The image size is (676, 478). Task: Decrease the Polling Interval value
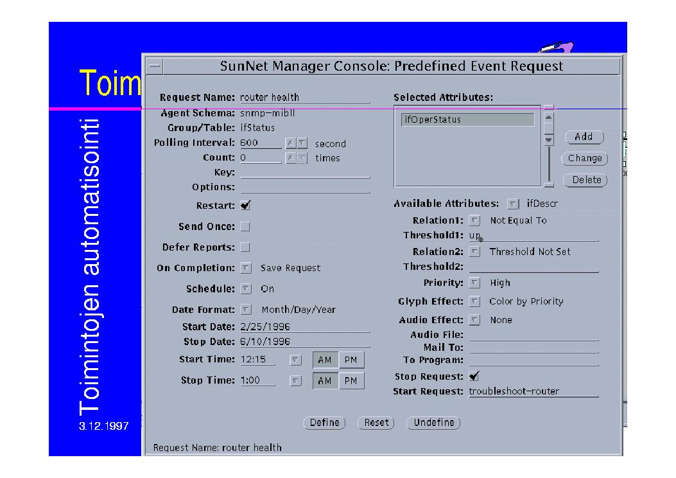coord(302,143)
